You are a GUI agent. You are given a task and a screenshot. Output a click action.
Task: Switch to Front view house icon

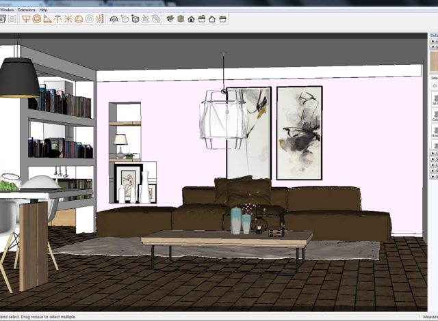pos(191,19)
